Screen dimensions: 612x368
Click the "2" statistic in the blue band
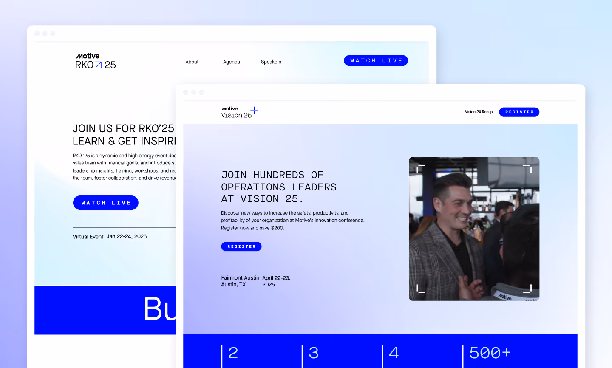233,353
